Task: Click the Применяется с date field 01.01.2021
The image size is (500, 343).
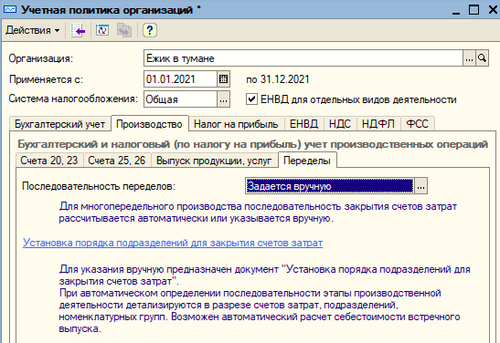Action: (x=180, y=79)
